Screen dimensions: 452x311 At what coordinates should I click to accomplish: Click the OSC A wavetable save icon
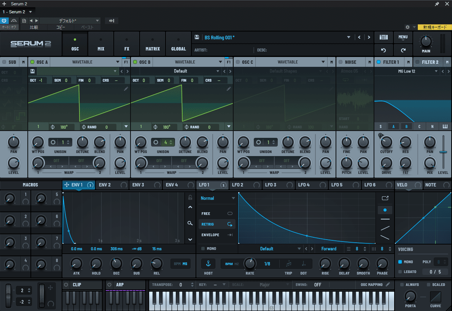33,71
